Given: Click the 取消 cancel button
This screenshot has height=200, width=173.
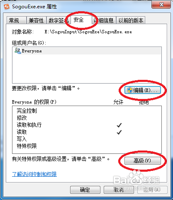Looking at the screenshot, I should tap(119, 190).
